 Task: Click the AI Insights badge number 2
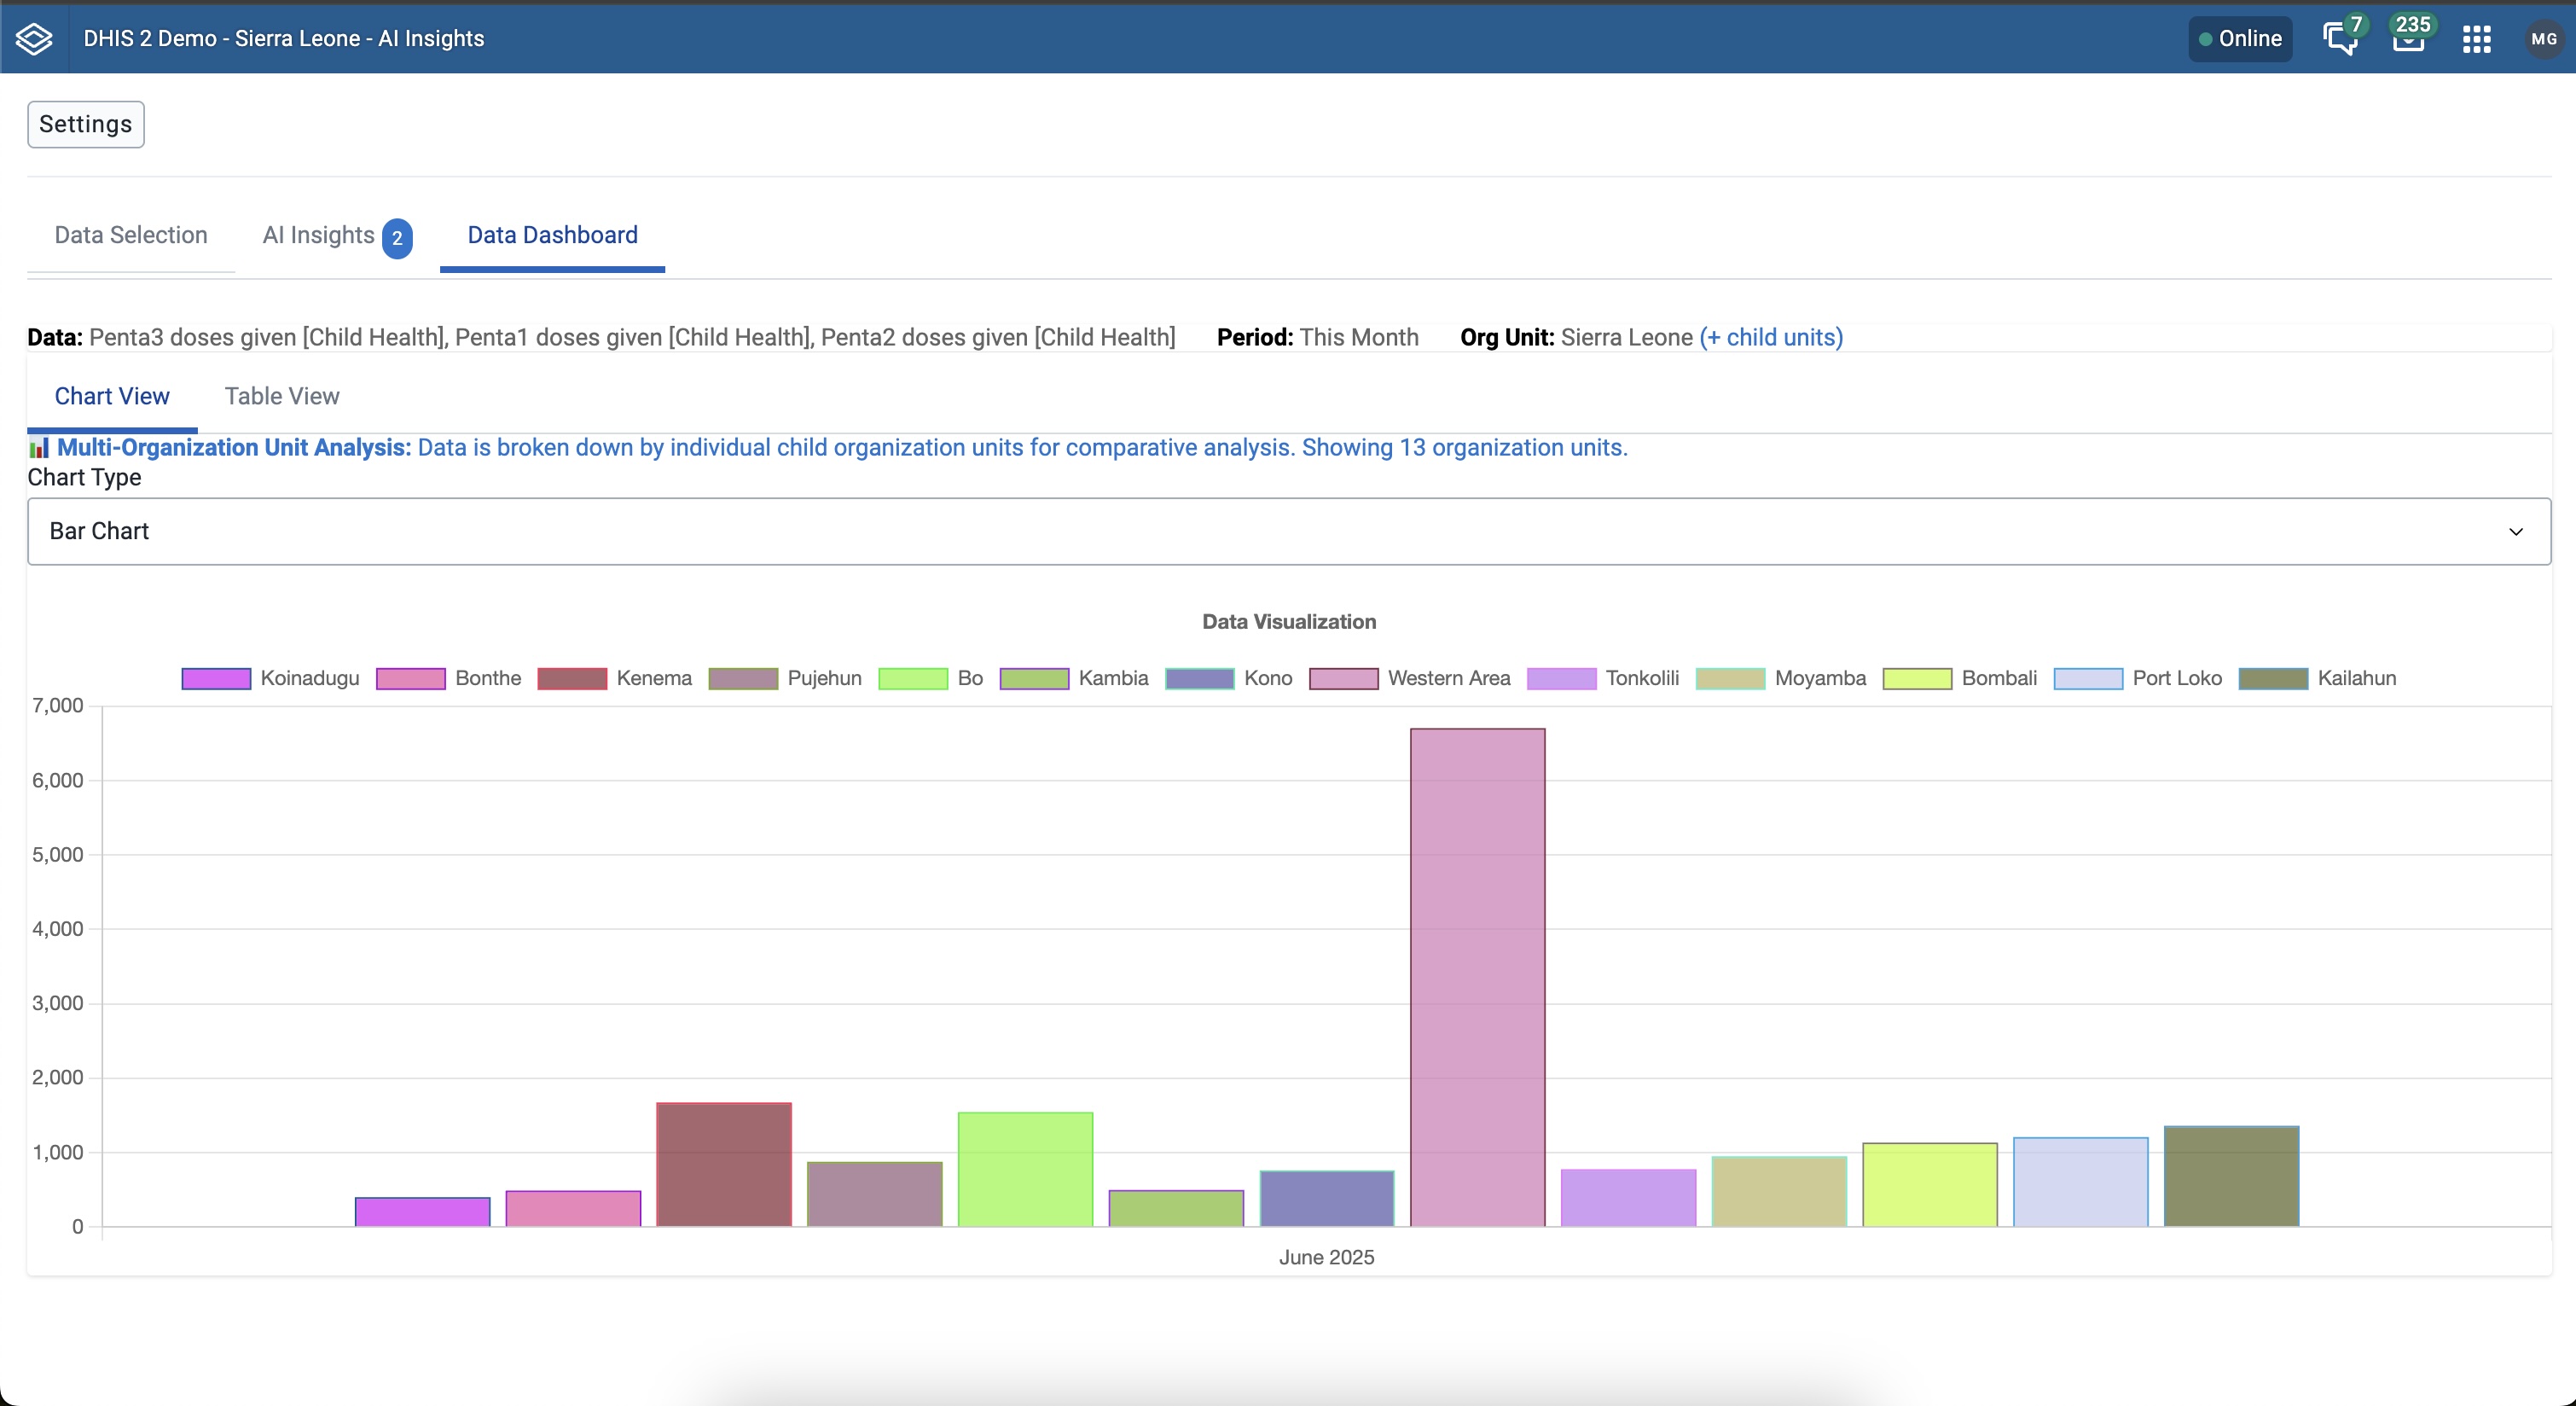[x=397, y=238]
